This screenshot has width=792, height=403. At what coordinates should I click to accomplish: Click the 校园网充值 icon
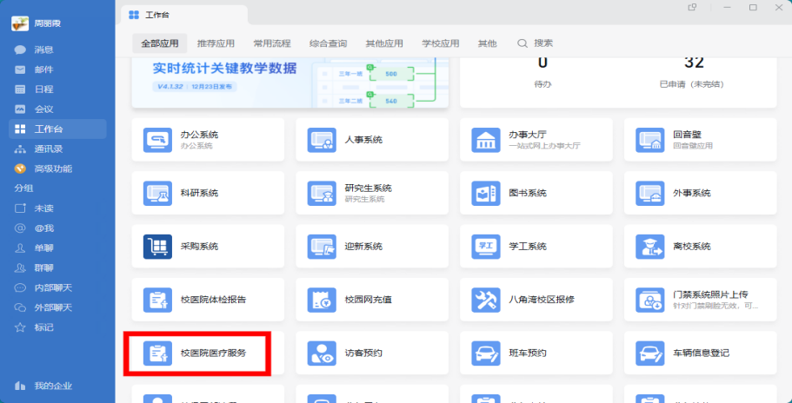pyautogui.click(x=322, y=300)
